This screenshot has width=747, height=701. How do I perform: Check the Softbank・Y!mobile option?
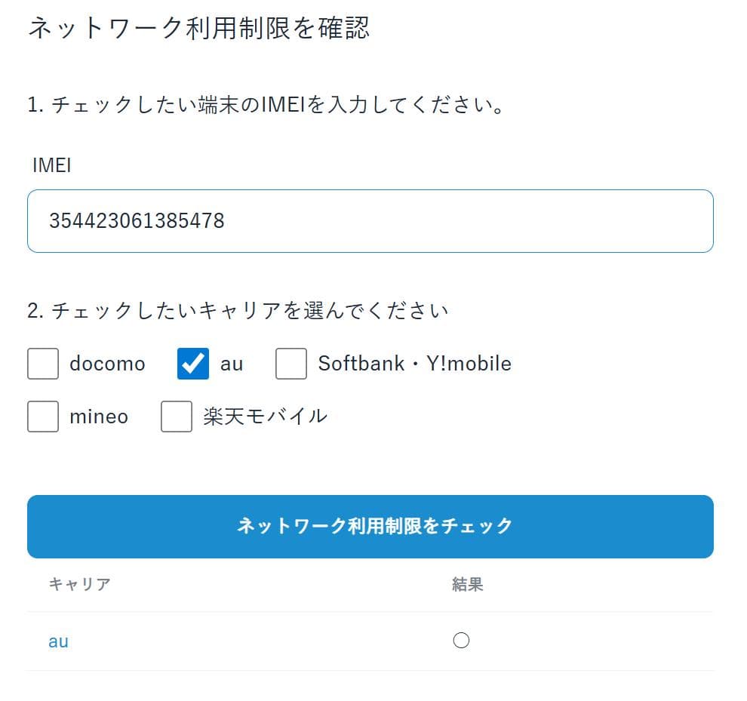(x=290, y=363)
